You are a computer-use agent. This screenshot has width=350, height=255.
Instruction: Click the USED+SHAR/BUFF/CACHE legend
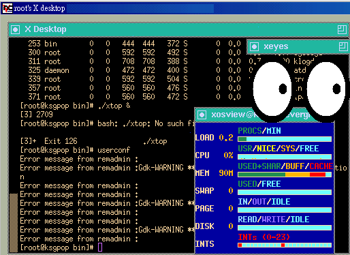[285, 166]
